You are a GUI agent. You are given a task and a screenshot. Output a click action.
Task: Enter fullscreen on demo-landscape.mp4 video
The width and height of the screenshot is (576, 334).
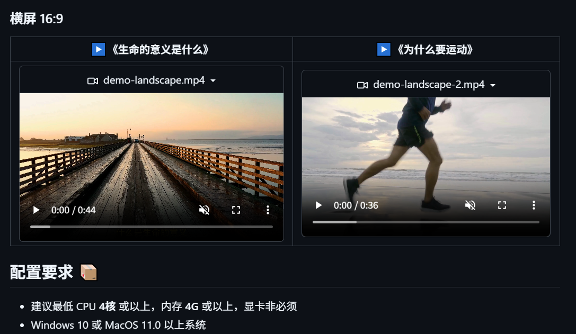[x=236, y=210]
